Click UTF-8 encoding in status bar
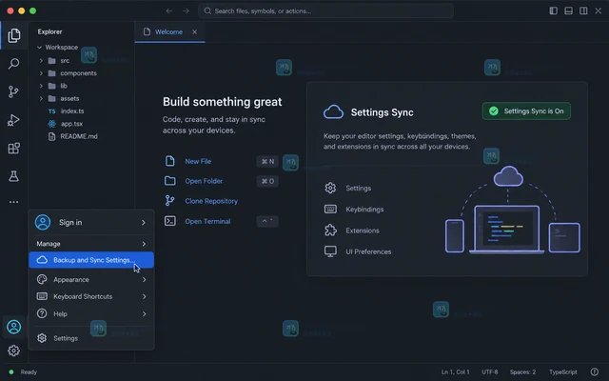The width and height of the screenshot is (609, 381). click(490, 372)
